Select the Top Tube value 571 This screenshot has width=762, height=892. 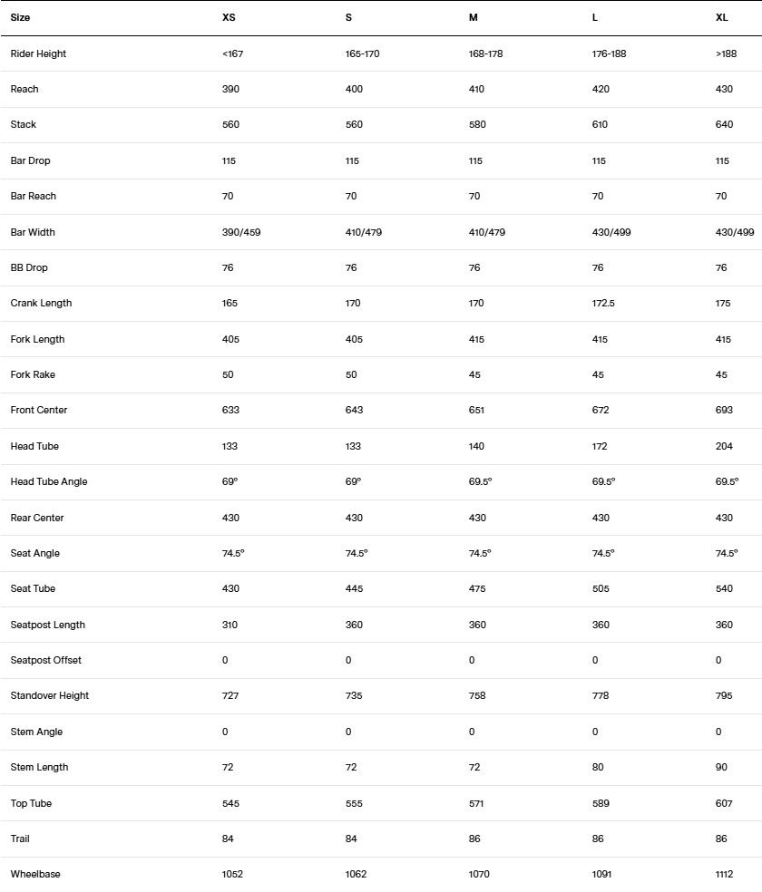click(476, 803)
